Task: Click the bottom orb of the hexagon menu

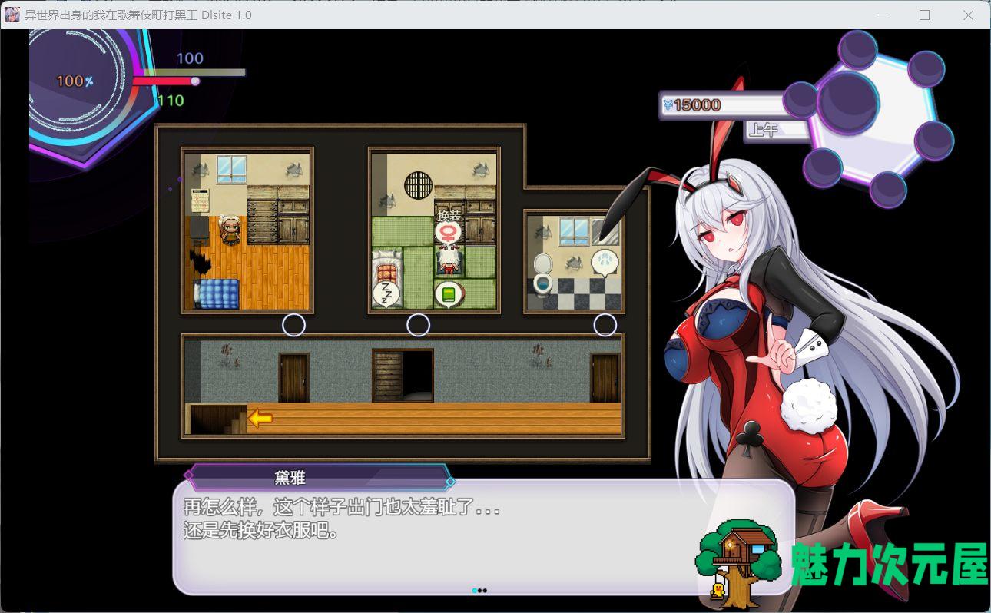Action: [x=888, y=190]
